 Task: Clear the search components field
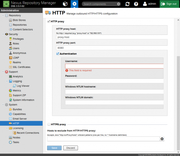click(x=118, y=4)
